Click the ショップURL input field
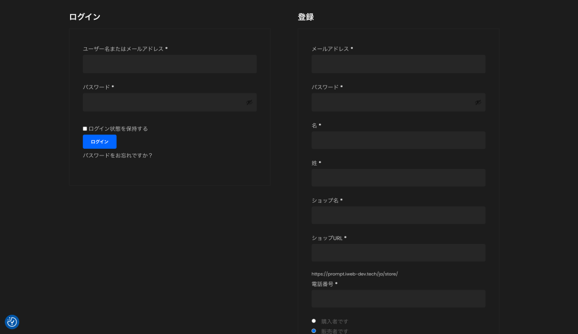The height and width of the screenshot is (334, 578). pyautogui.click(x=398, y=253)
